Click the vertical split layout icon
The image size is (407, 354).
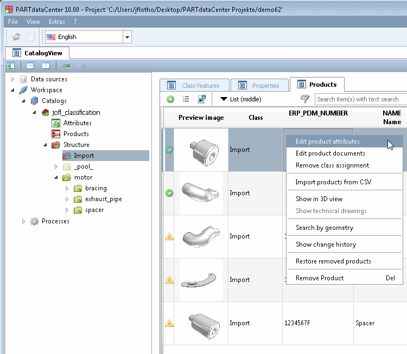click(x=46, y=66)
